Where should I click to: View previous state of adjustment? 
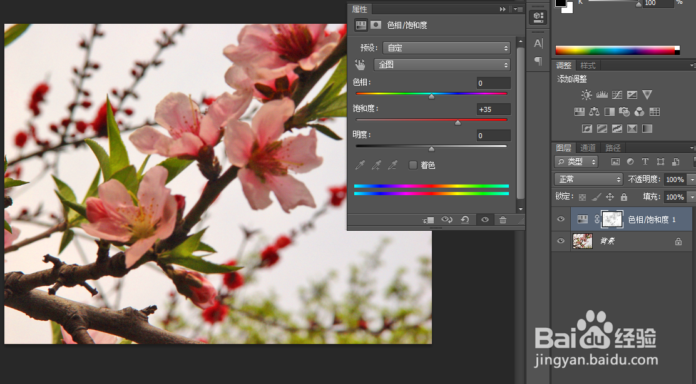(446, 220)
